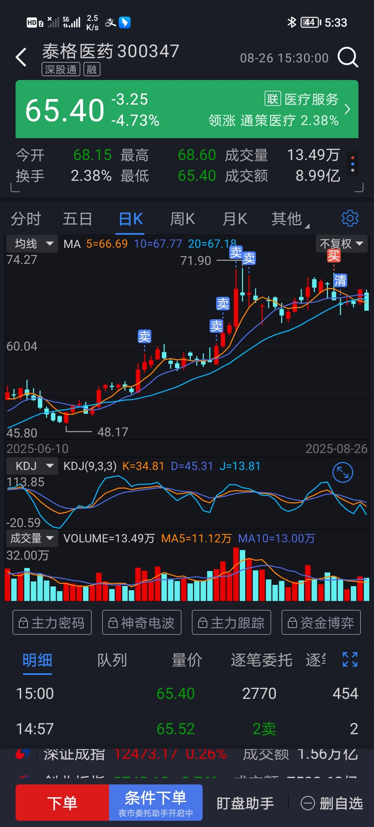
Task: Open 医疗服务 sector chevron
Action: click(347, 109)
